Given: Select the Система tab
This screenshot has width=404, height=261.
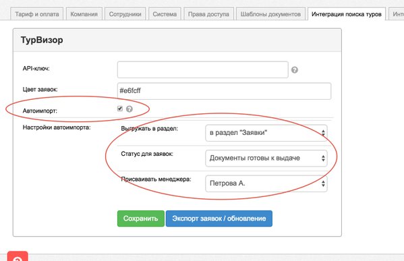Looking at the screenshot, I should tap(165, 14).
